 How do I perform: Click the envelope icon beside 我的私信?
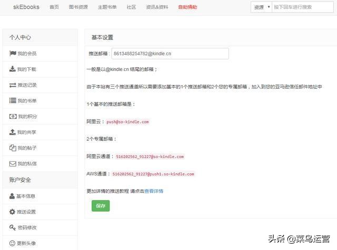[x=13, y=164]
